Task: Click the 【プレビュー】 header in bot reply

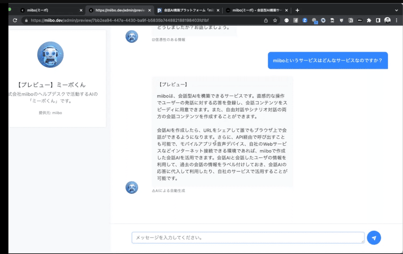Action: (173, 84)
